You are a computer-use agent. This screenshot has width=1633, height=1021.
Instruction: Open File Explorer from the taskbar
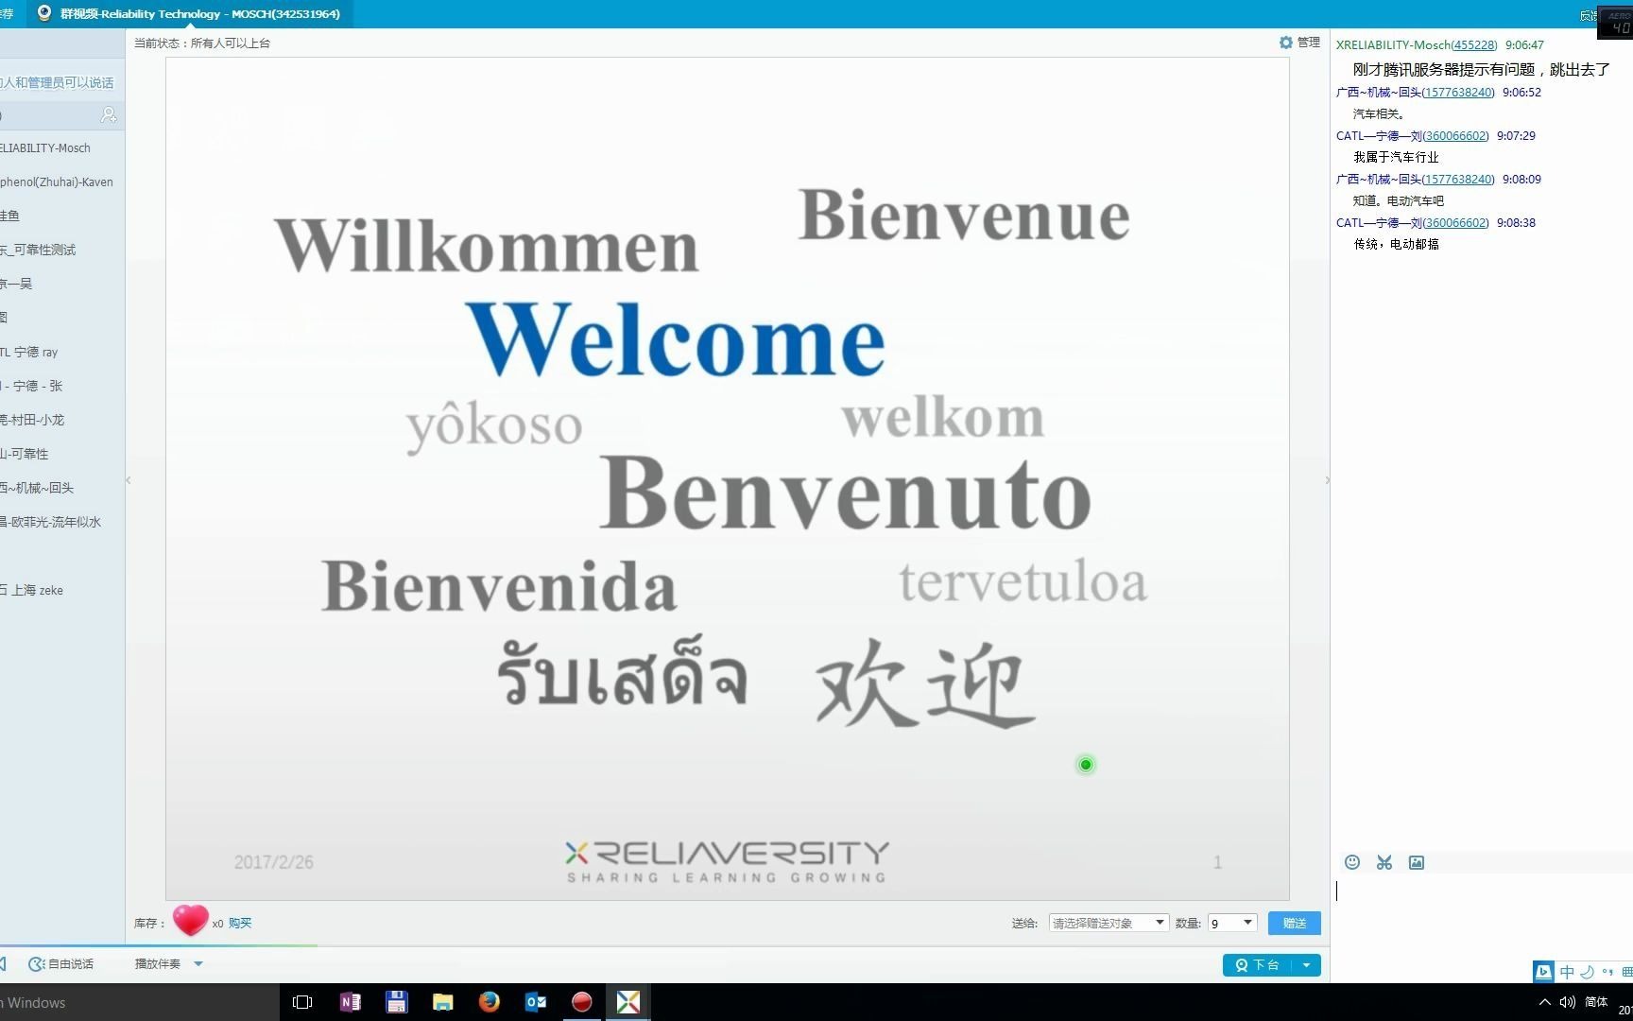(442, 1002)
